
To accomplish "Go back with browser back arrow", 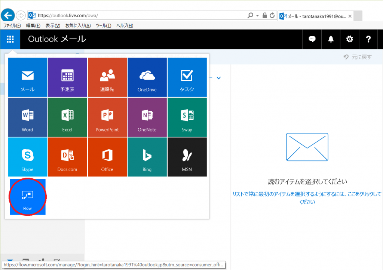I will tap(8, 15).
